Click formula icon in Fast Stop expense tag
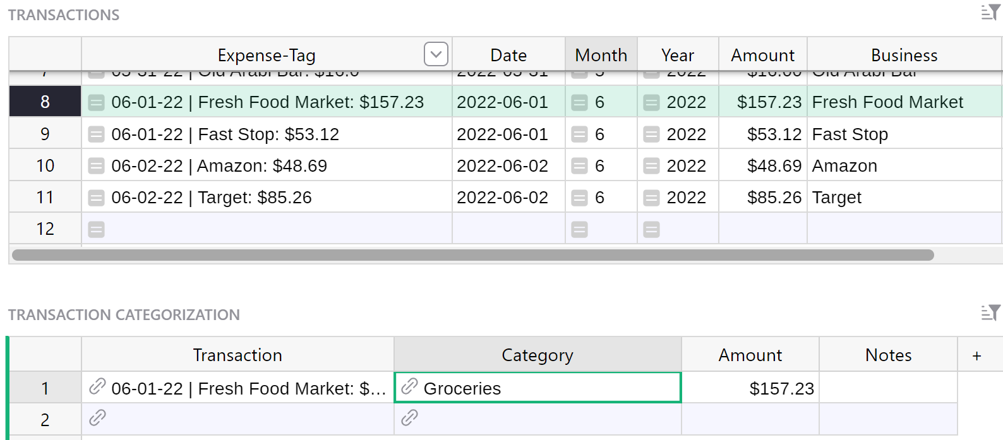Screen dimensions: 1003x440 (x=96, y=134)
